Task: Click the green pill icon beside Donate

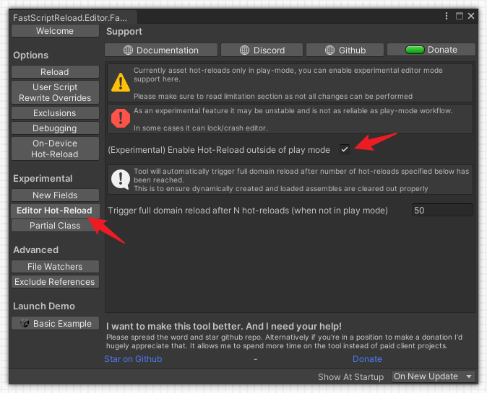Action: pyautogui.click(x=415, y=50)
